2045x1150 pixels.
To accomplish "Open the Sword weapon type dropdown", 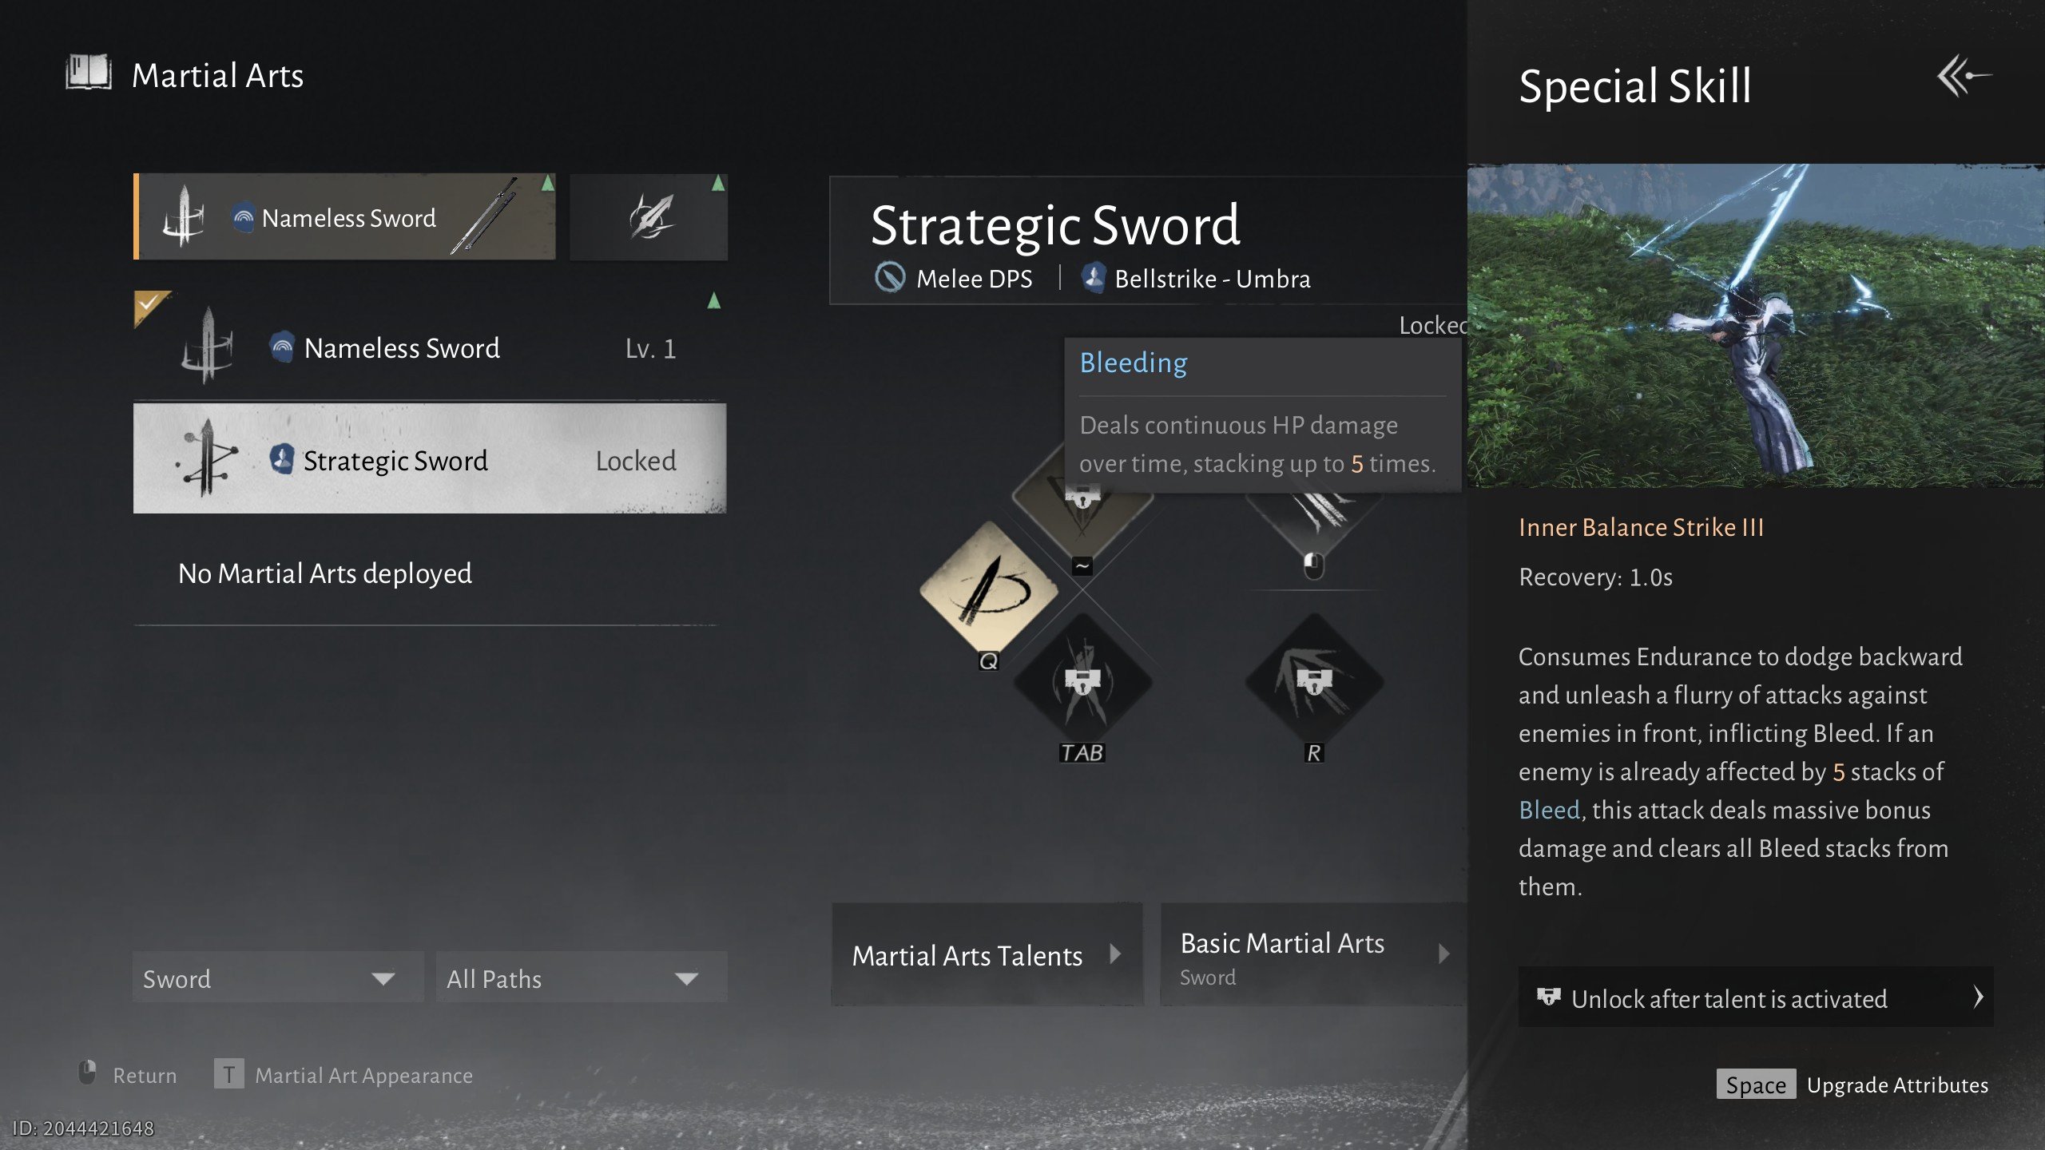I will (277, 978).
